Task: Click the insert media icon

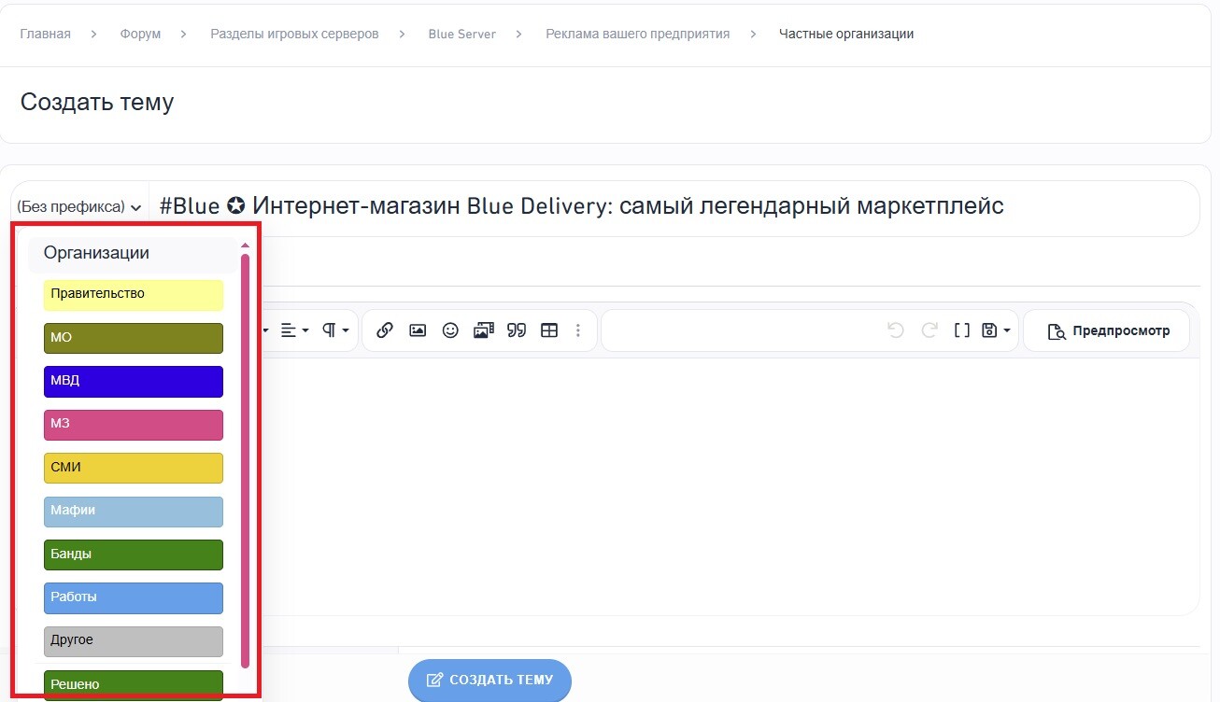Action: (483, 330)
